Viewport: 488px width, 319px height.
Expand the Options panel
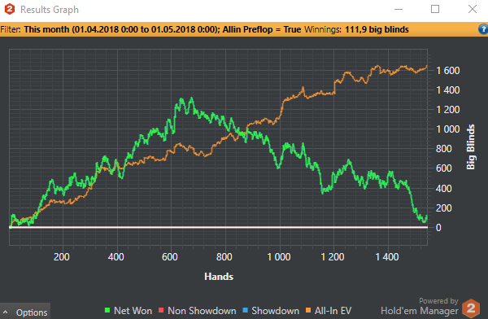point(25,312)
